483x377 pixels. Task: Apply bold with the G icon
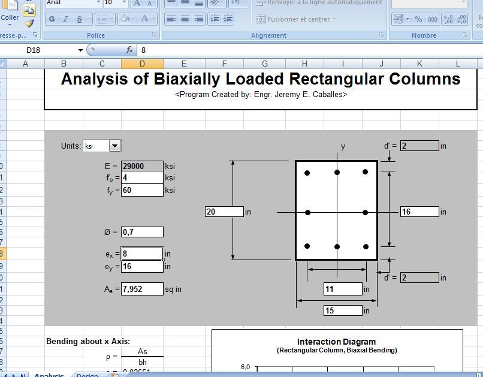(52, 19)
